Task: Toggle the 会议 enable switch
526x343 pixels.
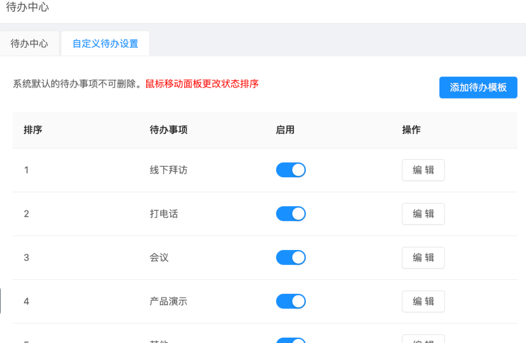Action: (291, 258)
